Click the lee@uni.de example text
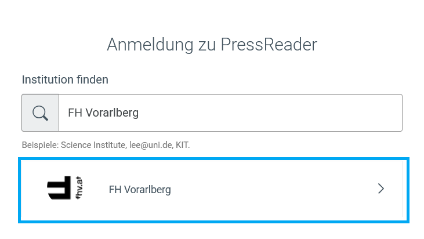 (151, 145)
